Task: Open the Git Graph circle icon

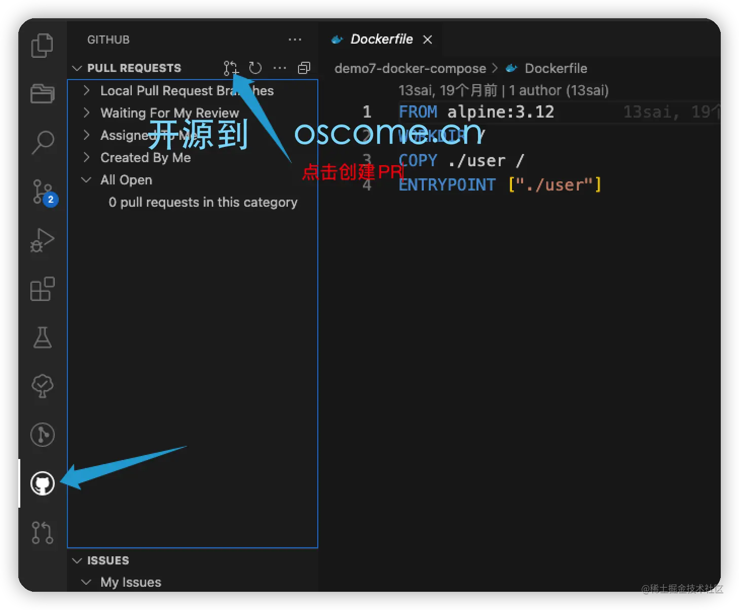Action: coord(42,435)
